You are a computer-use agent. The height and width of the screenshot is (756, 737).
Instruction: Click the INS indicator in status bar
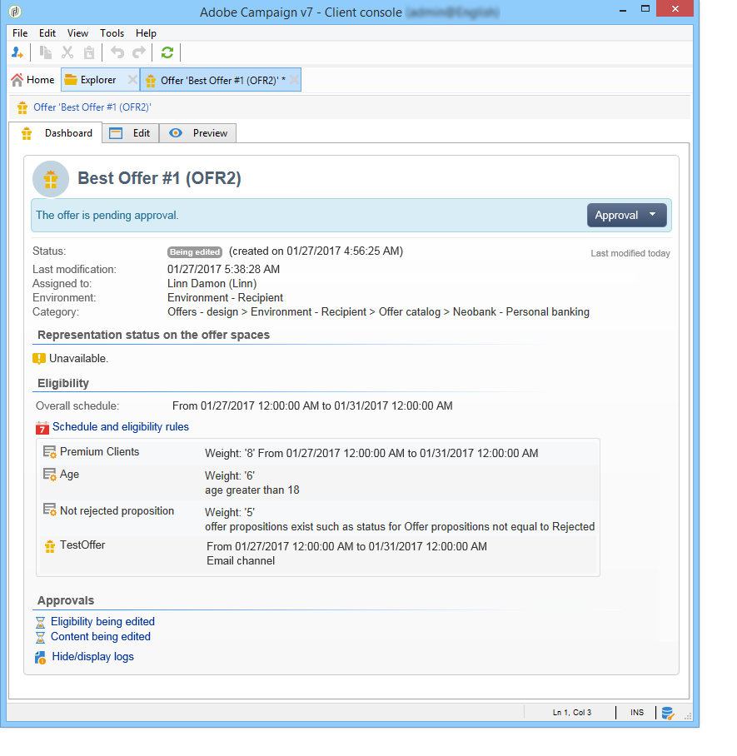pyautogui.click(x=637, y=713)
